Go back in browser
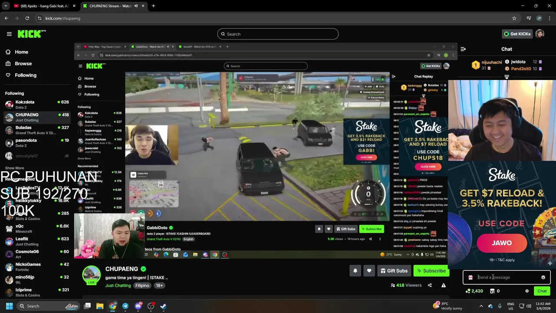Viewport: 556px width, 313px height. (6, 18)
